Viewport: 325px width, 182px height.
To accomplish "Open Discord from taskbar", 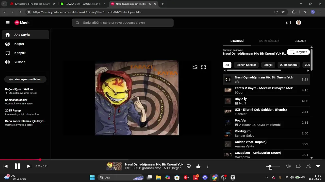I will point(205,177).
